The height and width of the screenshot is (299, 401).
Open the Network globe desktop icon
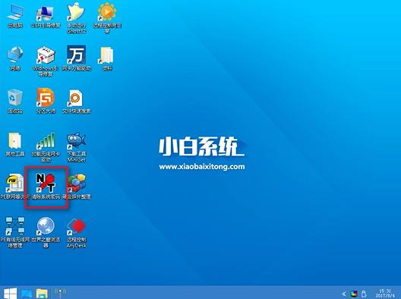coord(15,58)
